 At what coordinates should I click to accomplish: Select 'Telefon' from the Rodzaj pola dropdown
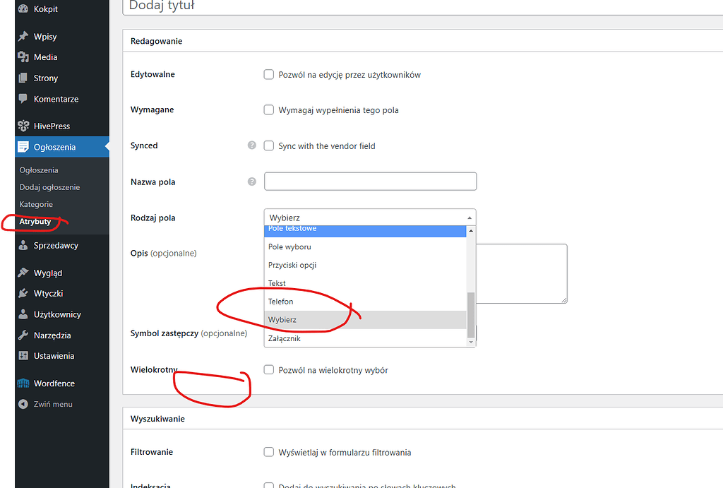point(281,301)
